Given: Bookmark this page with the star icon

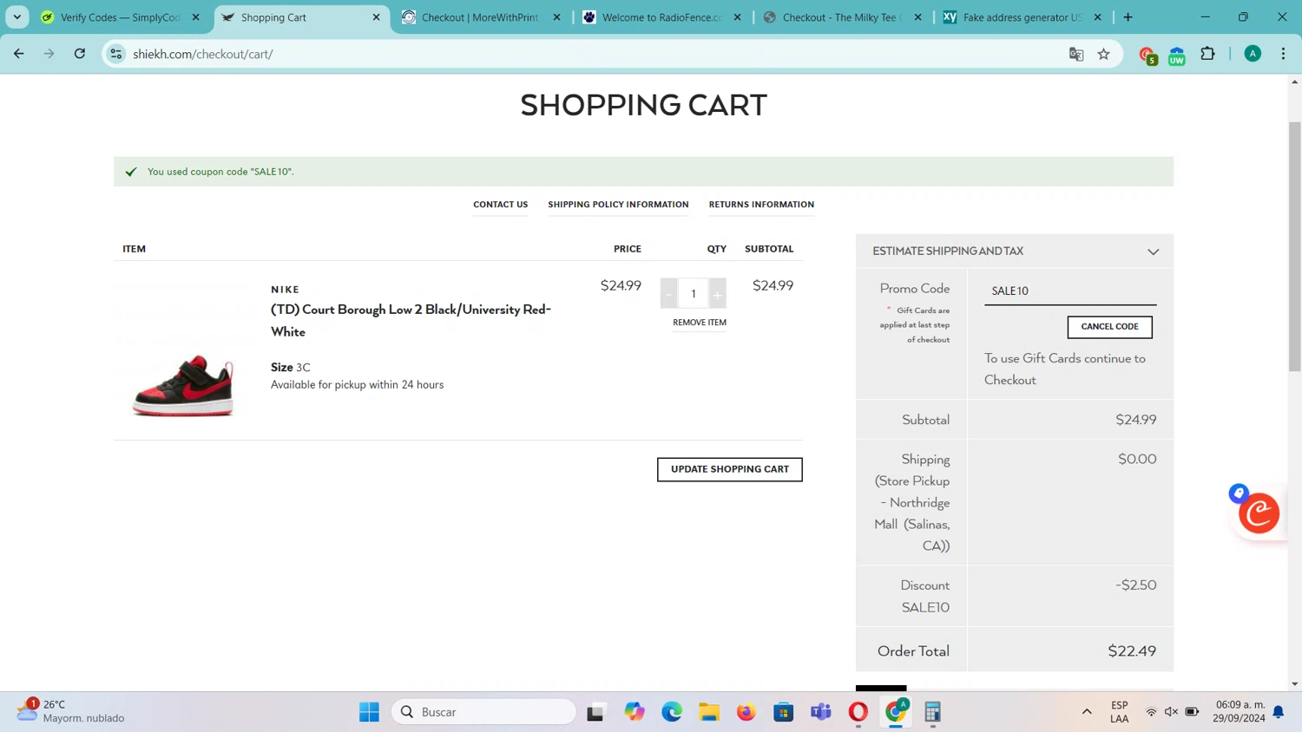Looking at the screenshot, I should pos(1104,54).
